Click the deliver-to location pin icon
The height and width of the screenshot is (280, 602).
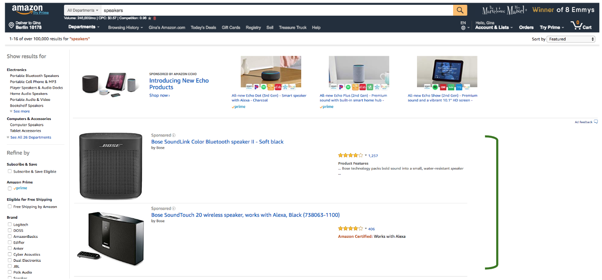point(11,25)
